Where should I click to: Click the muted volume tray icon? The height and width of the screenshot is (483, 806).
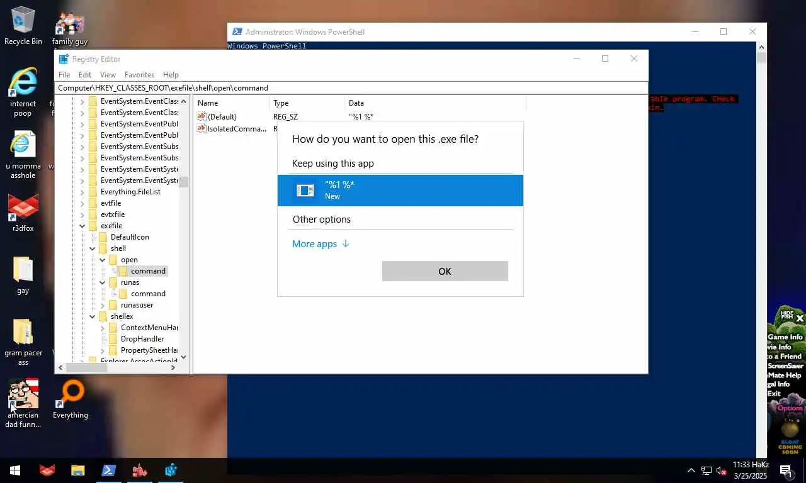pyautogui.click(x=722, y=470)
